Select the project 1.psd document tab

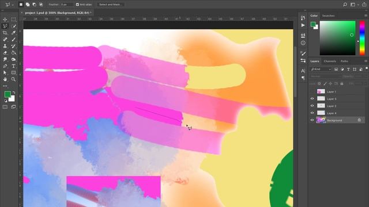[58, 13]
